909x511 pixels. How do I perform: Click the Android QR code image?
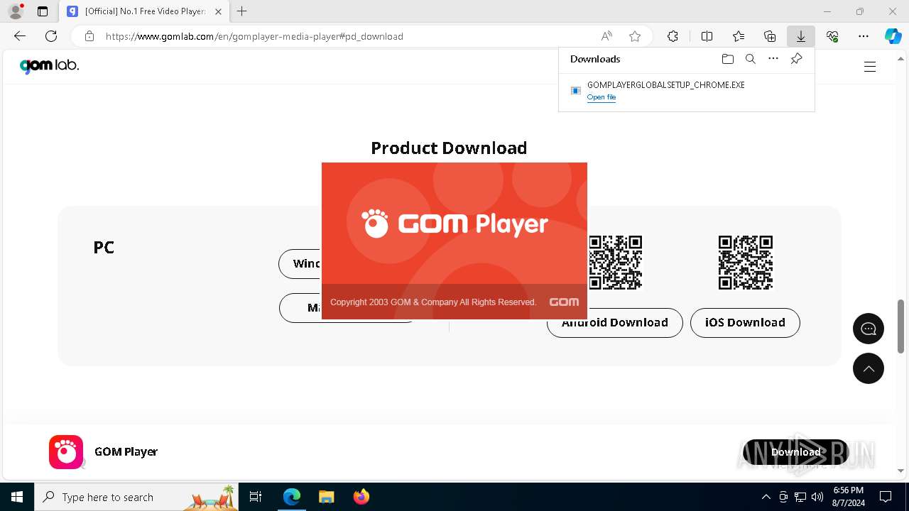616,263
